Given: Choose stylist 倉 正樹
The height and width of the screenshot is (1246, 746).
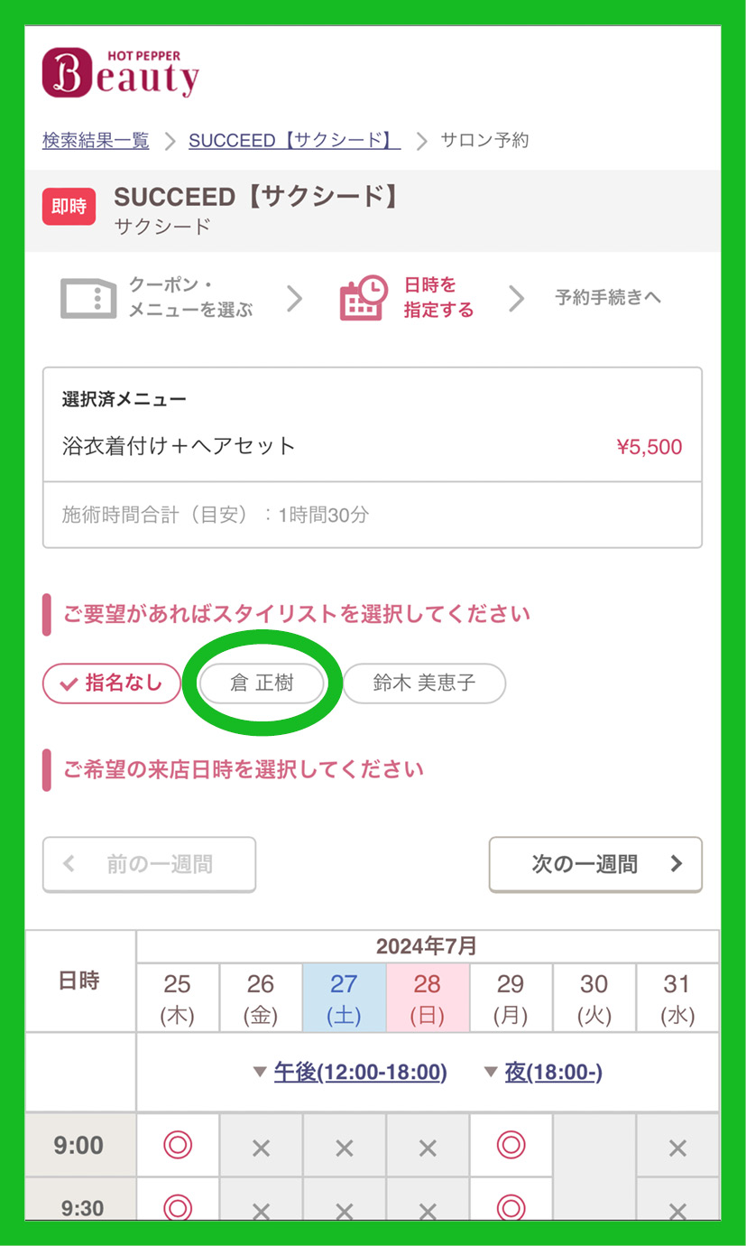Looking at the screenshot, I should click(x=262, y=683).
